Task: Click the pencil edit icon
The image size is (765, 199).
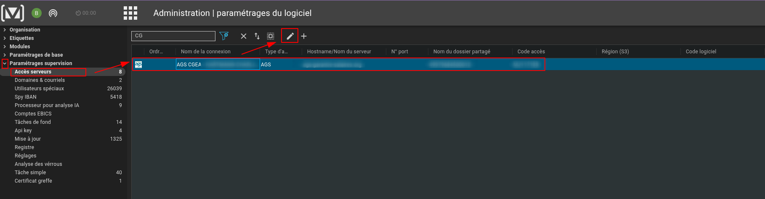Action: [290, 36]
